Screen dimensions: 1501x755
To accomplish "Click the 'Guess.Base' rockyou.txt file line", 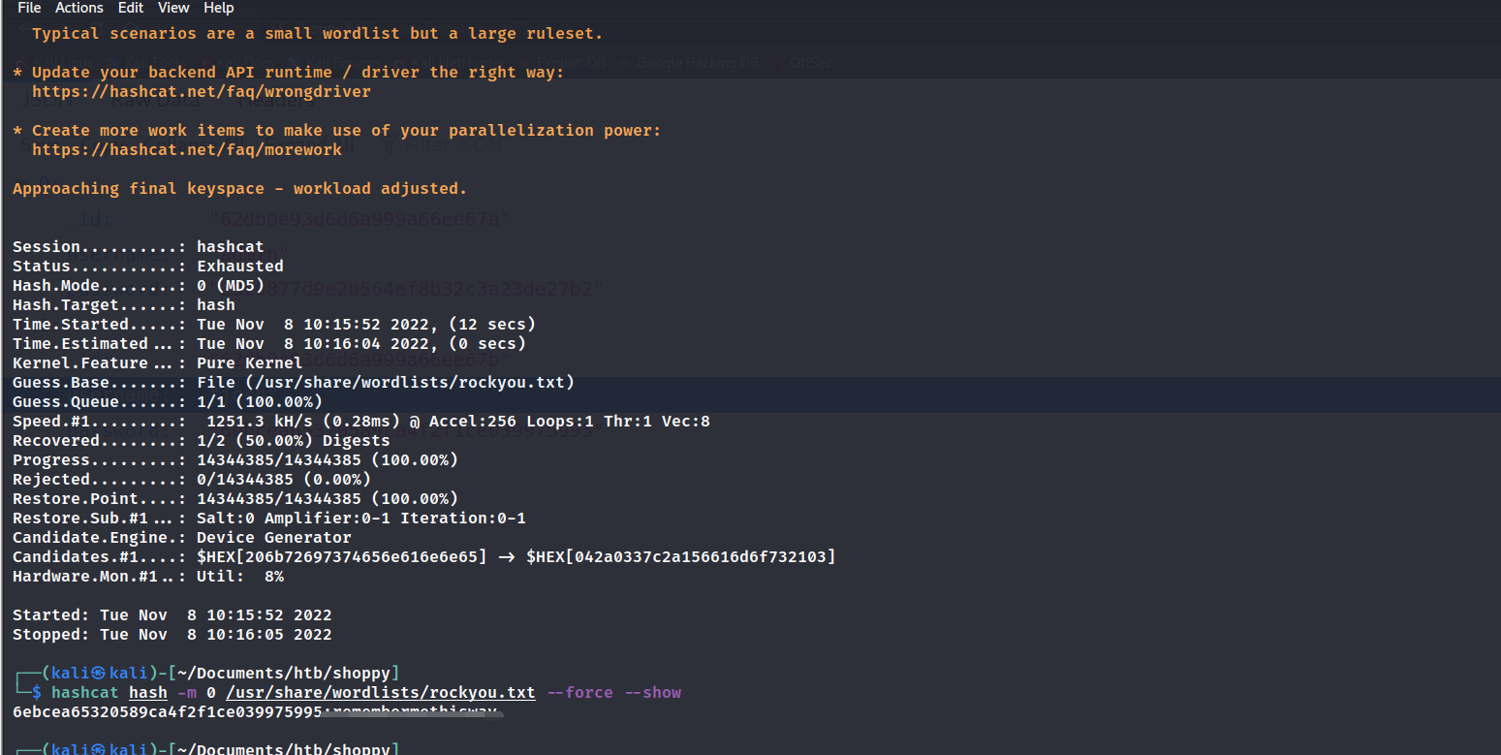I will (294, 383).
